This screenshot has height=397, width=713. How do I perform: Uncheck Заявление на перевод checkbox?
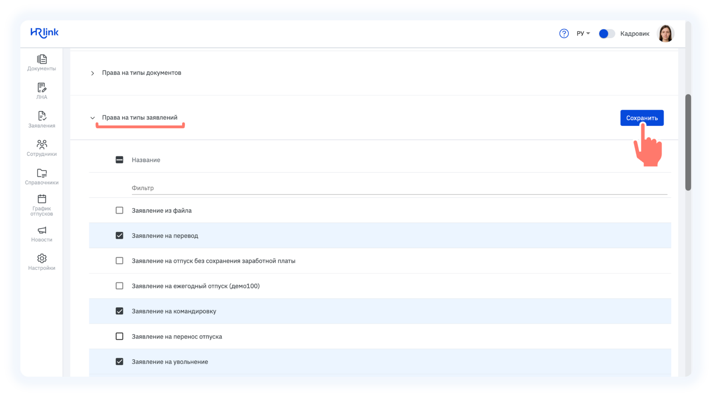tap(120, 236)
